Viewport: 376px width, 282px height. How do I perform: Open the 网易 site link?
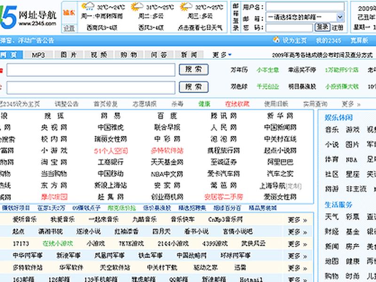pyautogui.click(x=110, y=116)
